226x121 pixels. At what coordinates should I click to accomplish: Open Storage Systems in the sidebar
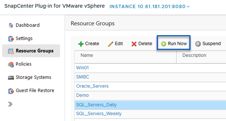tap(33, 77)
